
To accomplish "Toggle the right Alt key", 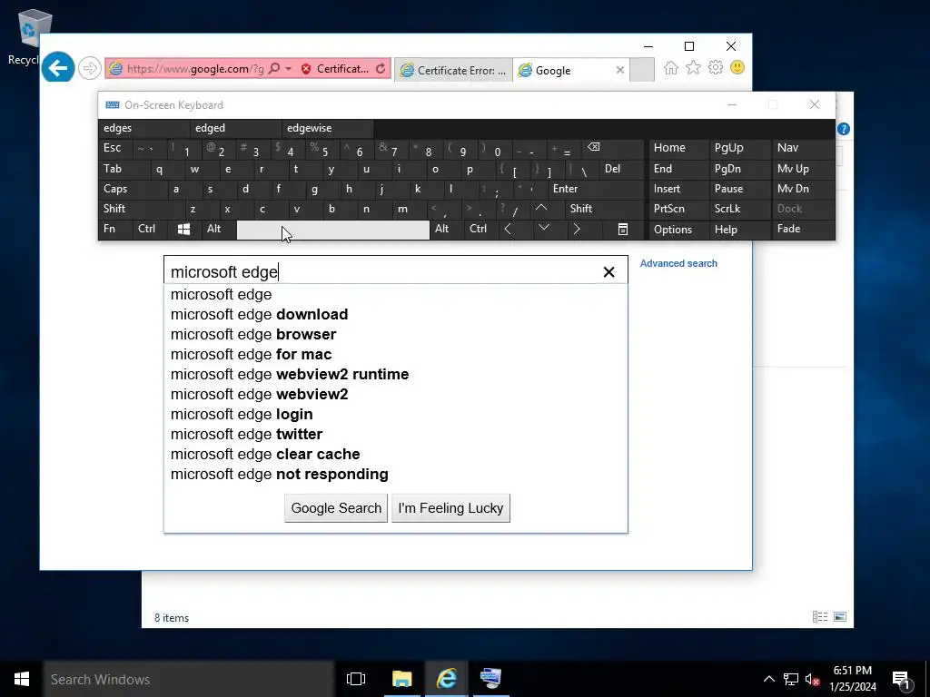I will point(446,230).
